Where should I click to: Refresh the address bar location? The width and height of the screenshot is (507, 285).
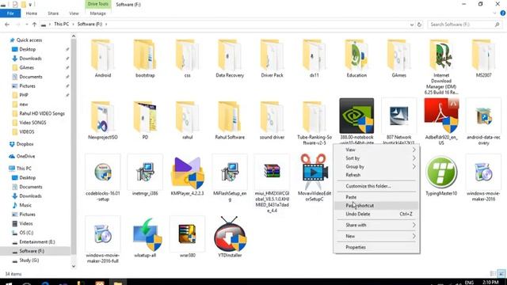419,25
